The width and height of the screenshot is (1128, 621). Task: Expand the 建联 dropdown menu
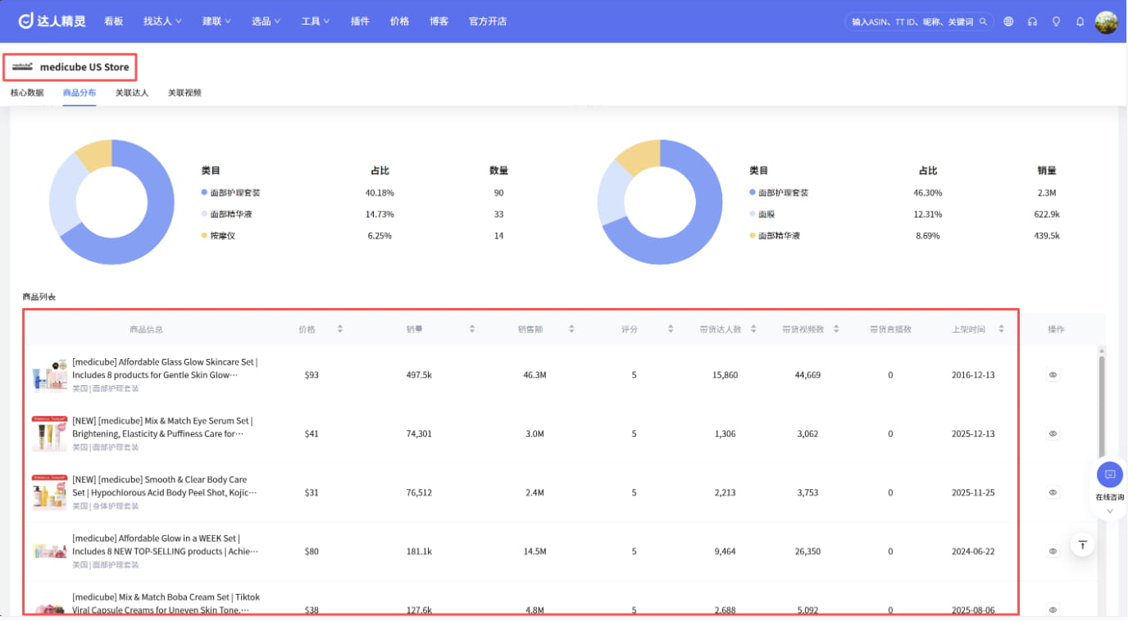pos(216,21)
